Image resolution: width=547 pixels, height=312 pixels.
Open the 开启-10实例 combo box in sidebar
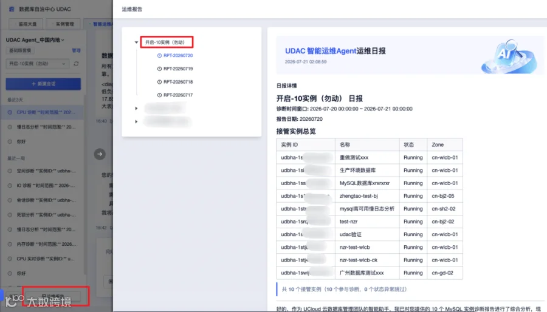pyautogui.click(x=37, y=64)
